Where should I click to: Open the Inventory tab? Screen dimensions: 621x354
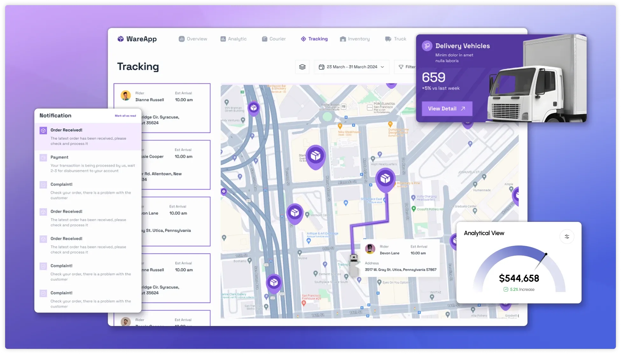point(355,39)
